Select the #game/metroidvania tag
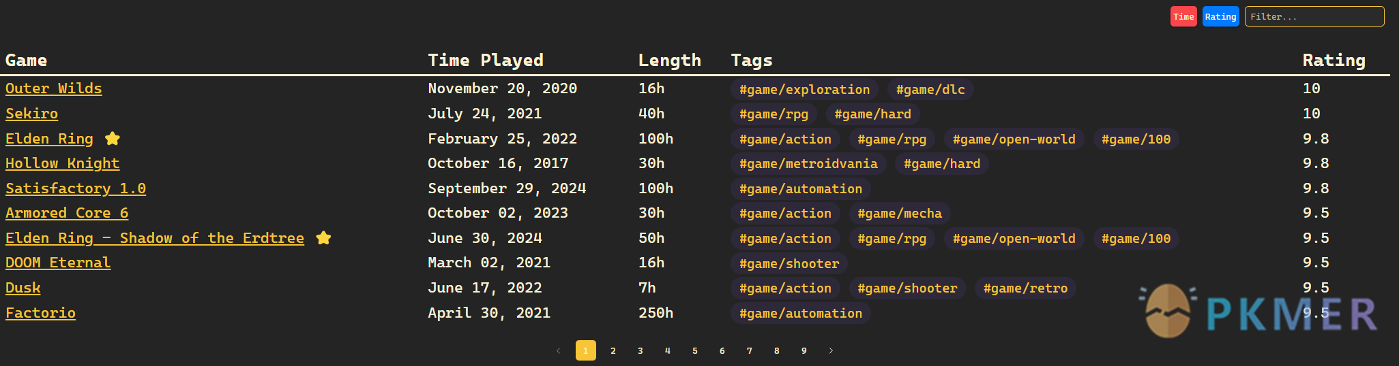This screenshot has width=1399, height=366. (808, 164)
